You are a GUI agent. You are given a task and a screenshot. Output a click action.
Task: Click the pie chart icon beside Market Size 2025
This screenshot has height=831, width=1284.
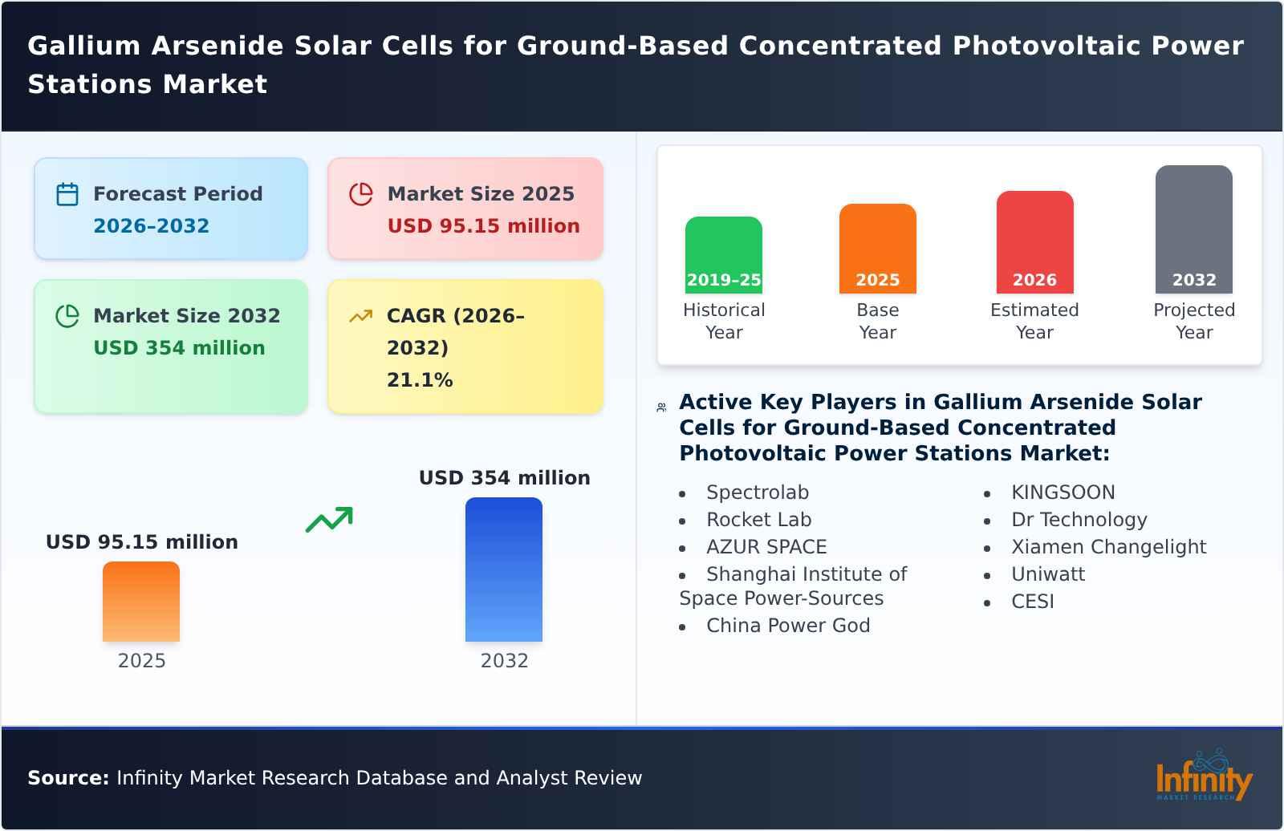(x=361, y=194)
